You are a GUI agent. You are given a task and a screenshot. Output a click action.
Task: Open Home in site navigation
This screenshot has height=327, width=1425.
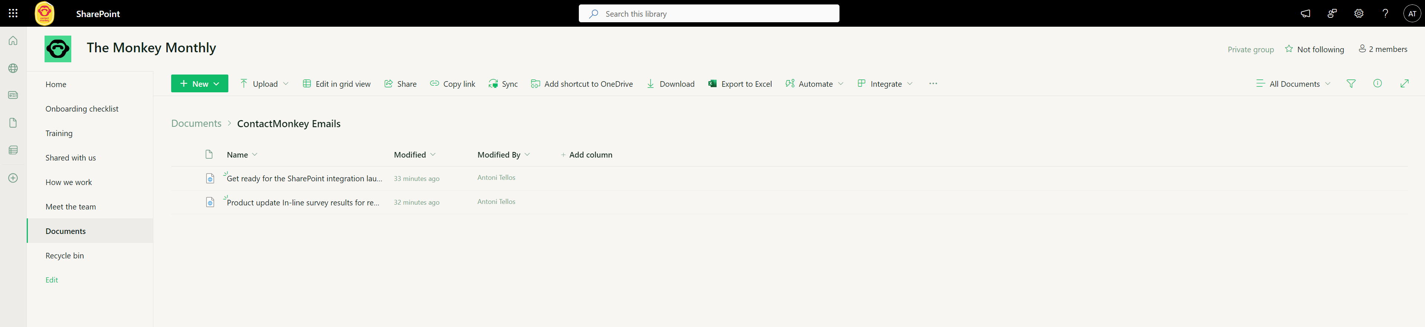[x=56, y=85]
